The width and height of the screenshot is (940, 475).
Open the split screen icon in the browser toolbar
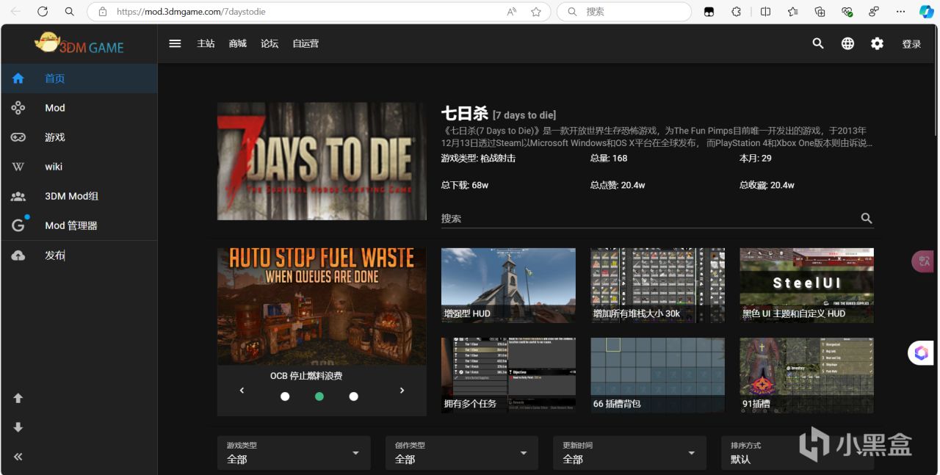(765, 12)
